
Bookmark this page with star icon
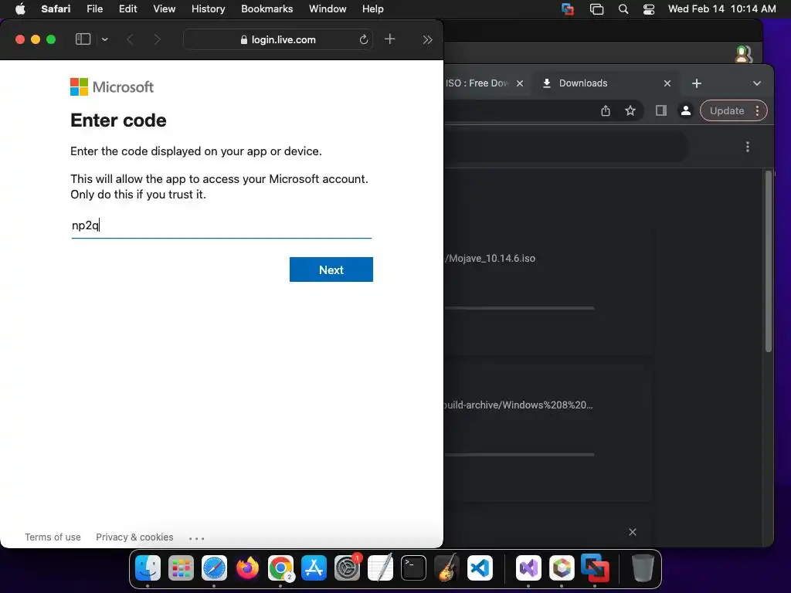[630, 111]
